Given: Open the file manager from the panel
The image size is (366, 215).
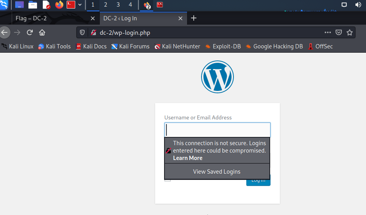Looking at the screenshot, I should coord(33,5).
